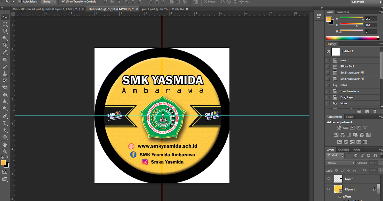Switch to the Styles tab
383x201 pixels.
pos(350,117)
